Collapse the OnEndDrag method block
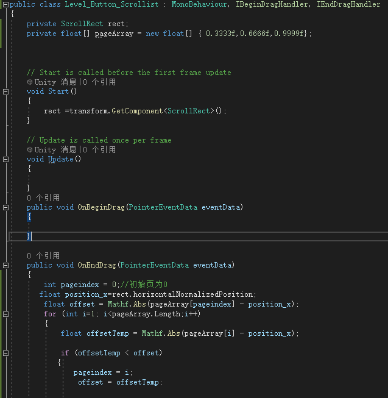 click(5, 266)
